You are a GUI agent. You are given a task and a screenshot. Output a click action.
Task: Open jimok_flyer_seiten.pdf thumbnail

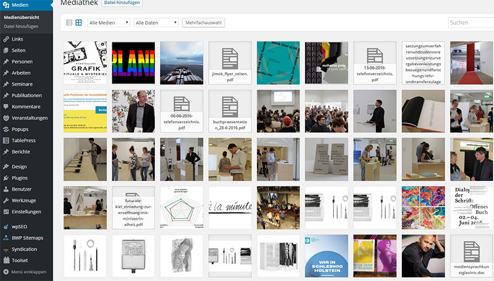230,63
